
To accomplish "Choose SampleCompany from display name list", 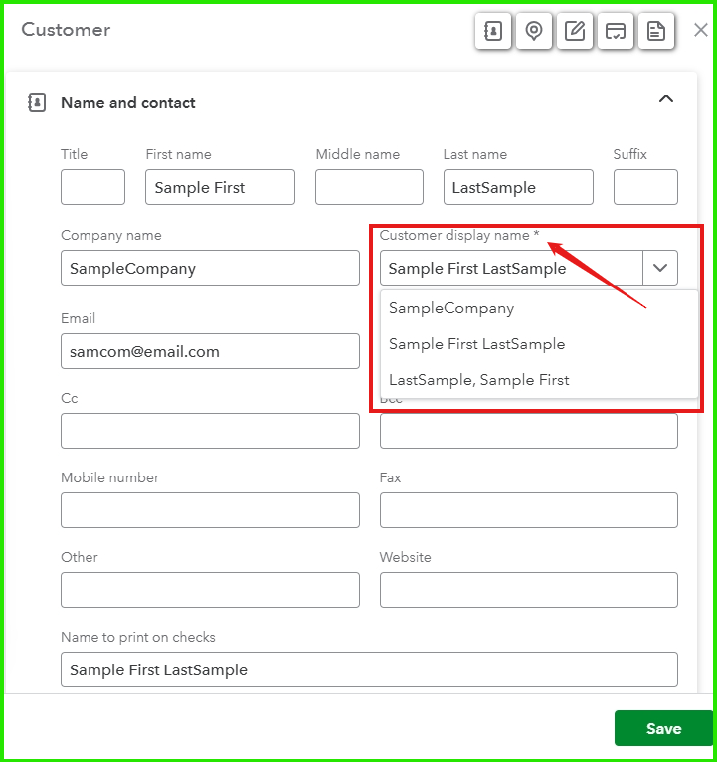I will [451, 308].
